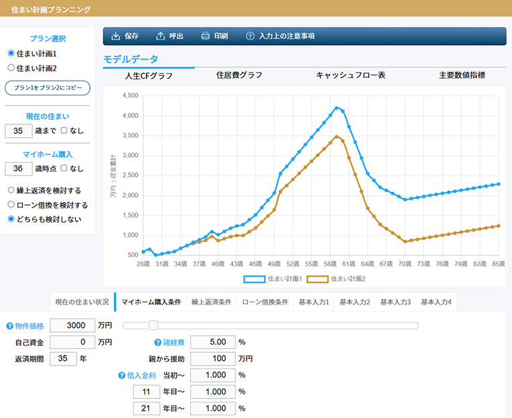Click the 返済期間 years input field
The width and height of the screenshot is (512, 418).
[x=62, y=358]
